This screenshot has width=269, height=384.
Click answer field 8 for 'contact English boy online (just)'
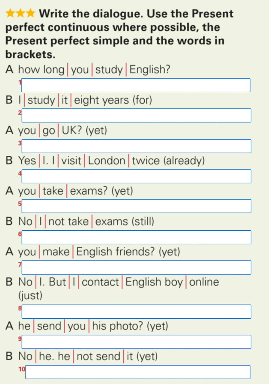(136, 312)
